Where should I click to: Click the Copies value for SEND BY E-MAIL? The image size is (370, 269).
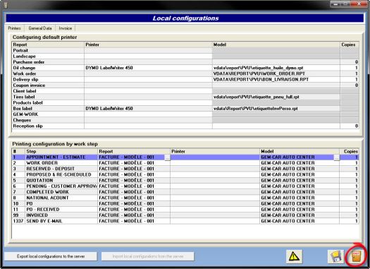tap(350, 221)
